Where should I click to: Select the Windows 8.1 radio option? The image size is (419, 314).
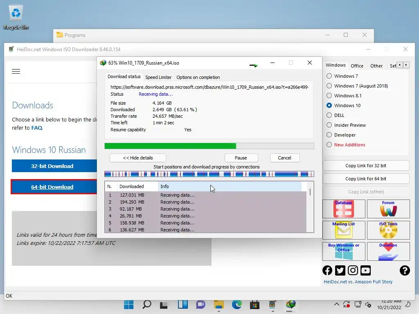344,96
